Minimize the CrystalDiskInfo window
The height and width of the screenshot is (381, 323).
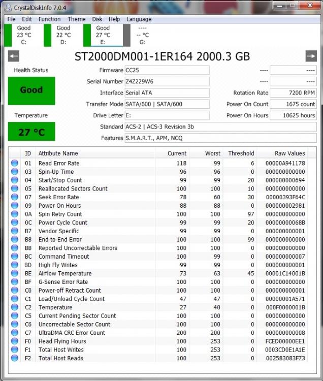(x=280, y=6)
